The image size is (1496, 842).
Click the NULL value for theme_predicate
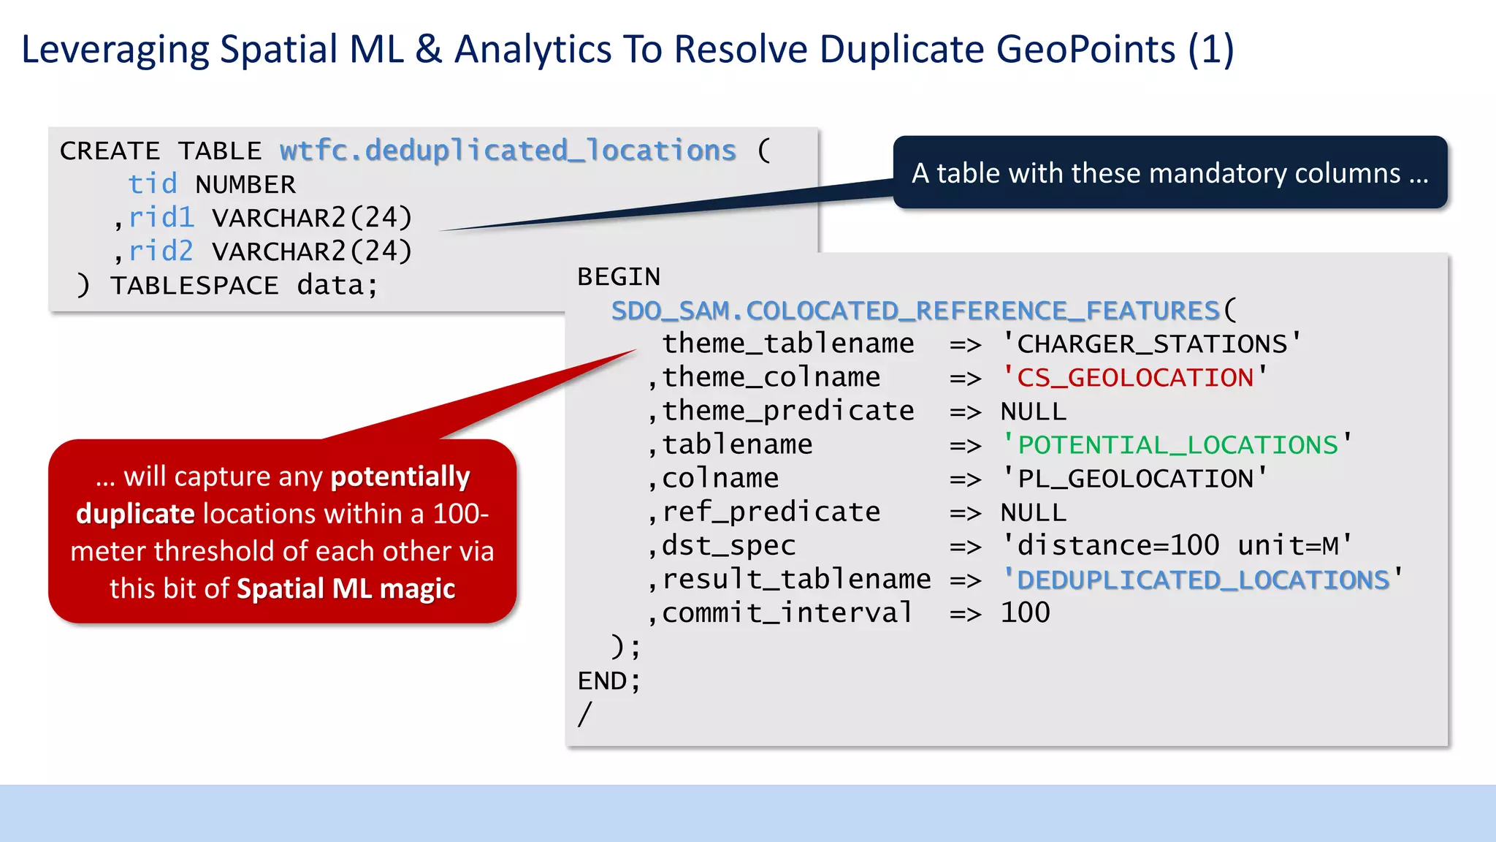click(x=1034, y=411)
